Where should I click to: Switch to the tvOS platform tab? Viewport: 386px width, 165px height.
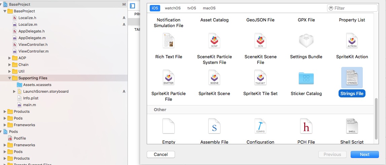click(192, 8)
